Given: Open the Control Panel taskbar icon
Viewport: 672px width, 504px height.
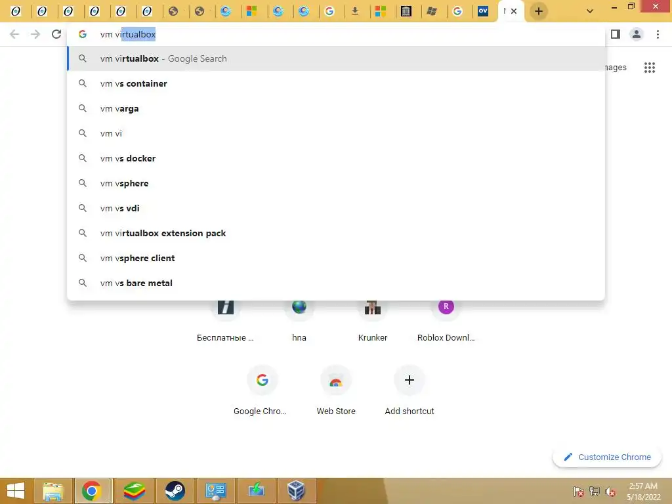Looking at the screenshot, I should click(x=215, y=491).
